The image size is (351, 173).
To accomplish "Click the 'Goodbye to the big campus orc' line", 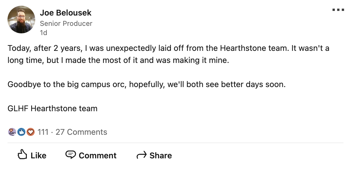I will click(x=146, y=84).
